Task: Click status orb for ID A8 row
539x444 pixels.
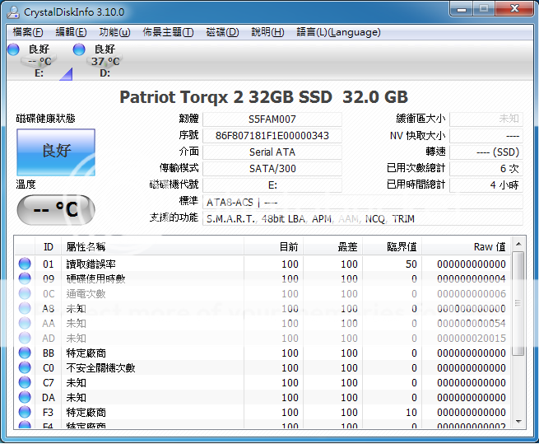Action: click(x=25, y=308)
